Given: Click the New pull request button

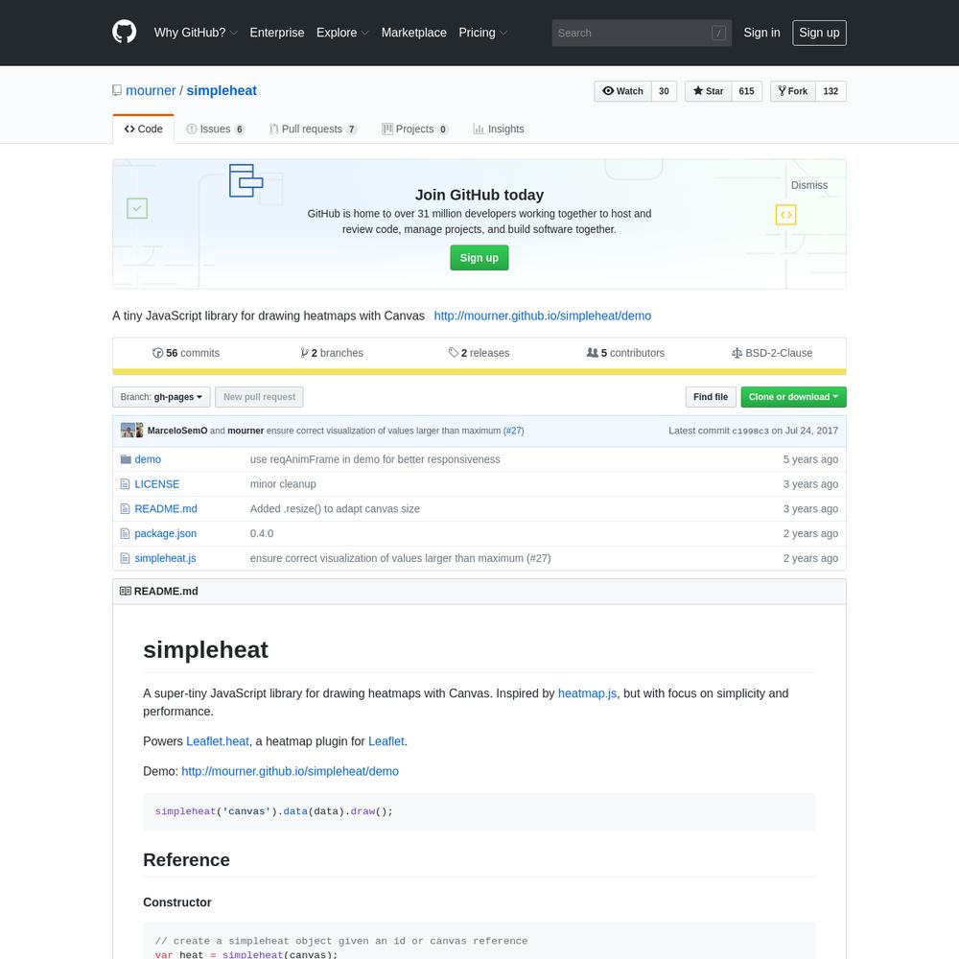Looking at the screenshot, I should coord(259,397).
